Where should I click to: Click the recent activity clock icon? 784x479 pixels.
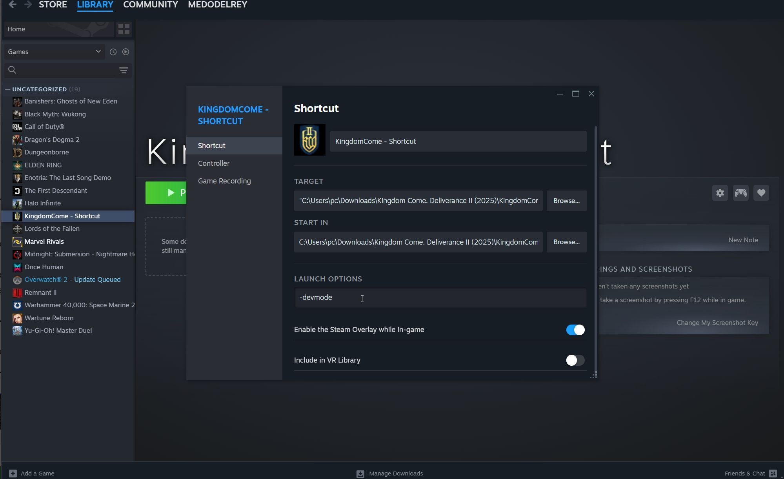113,51
